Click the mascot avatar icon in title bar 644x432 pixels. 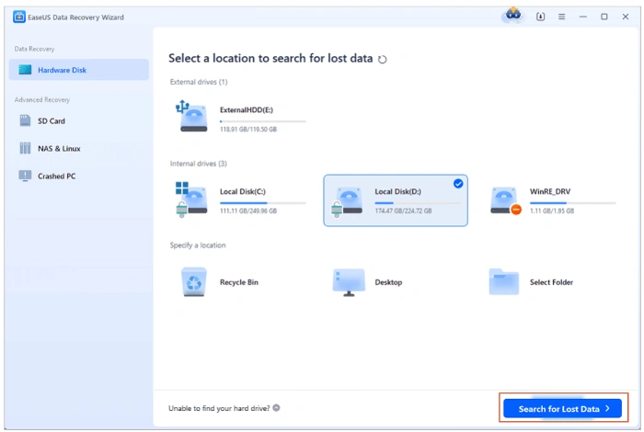coord(513,16)
